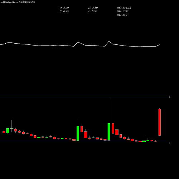This screenshot has height=179, width=179.
Task: Click the price axis label 0
Action: click(169, 143)
